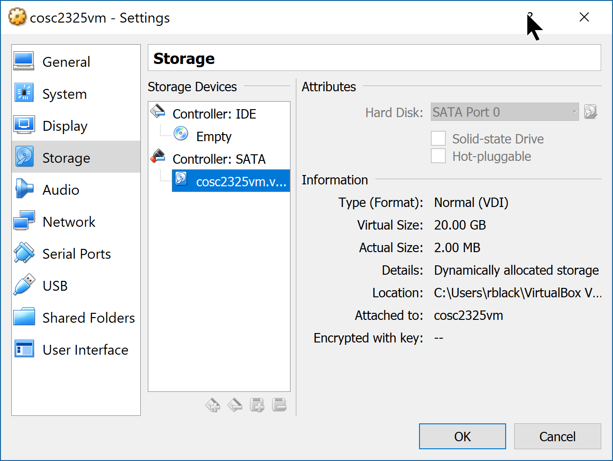
Task: Click the Display monitor icon in sidebar
Action: tap(24, 125)
